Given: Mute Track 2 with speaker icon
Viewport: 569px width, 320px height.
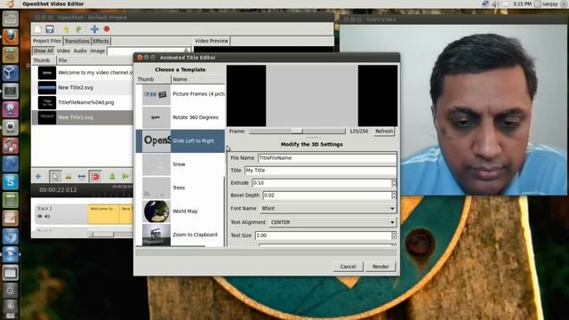Looking at the screenshot, I should coord(47,217).
